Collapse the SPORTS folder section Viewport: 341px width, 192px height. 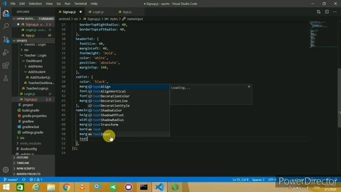pyautogui.click(x=33, y=41)
